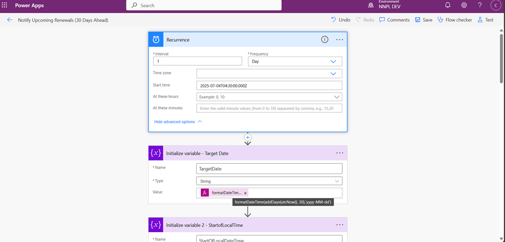This screenshot has height=242, width=505.
Task: Open Target Date action ellipsis menu
Action: click(340, 153)
